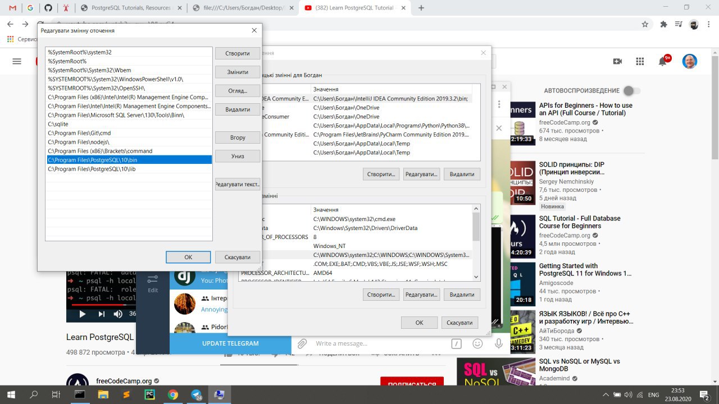Viewport: 719px width, 404px height.
Task: Toggle the YouTube autoplay switch
Action: [632, 90]
